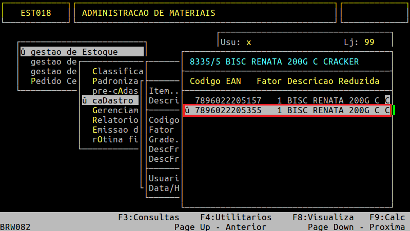Viewport: 410px width, 231px height.
Task: Select 'Gerenciam' from the submenu
Action: click(x=115, y=111)
